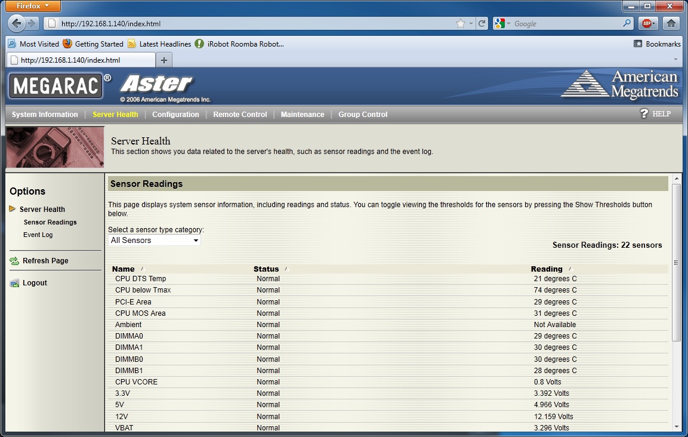This screenshot has height=437, width=688.
Task: Click the American Megatrends logo
Action: [619, 84]
